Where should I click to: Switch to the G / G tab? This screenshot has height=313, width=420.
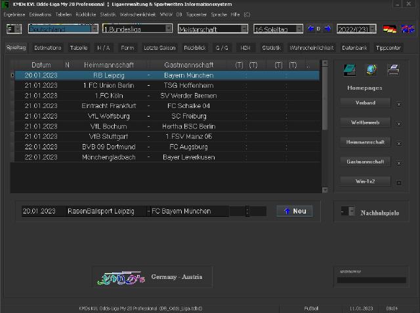pyautogui.click(x=222, y=48)
